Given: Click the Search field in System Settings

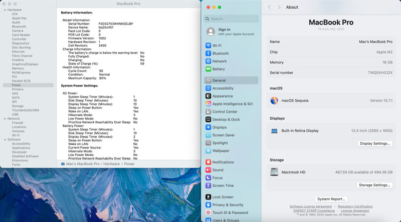Looking at the screenshot, I should 231,18.
